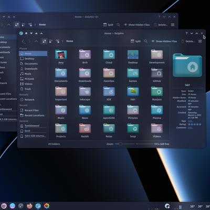This screenshot has height=210, width=210.
Task: Launch Firefox from the taskbar
Action: coord(29,206)
